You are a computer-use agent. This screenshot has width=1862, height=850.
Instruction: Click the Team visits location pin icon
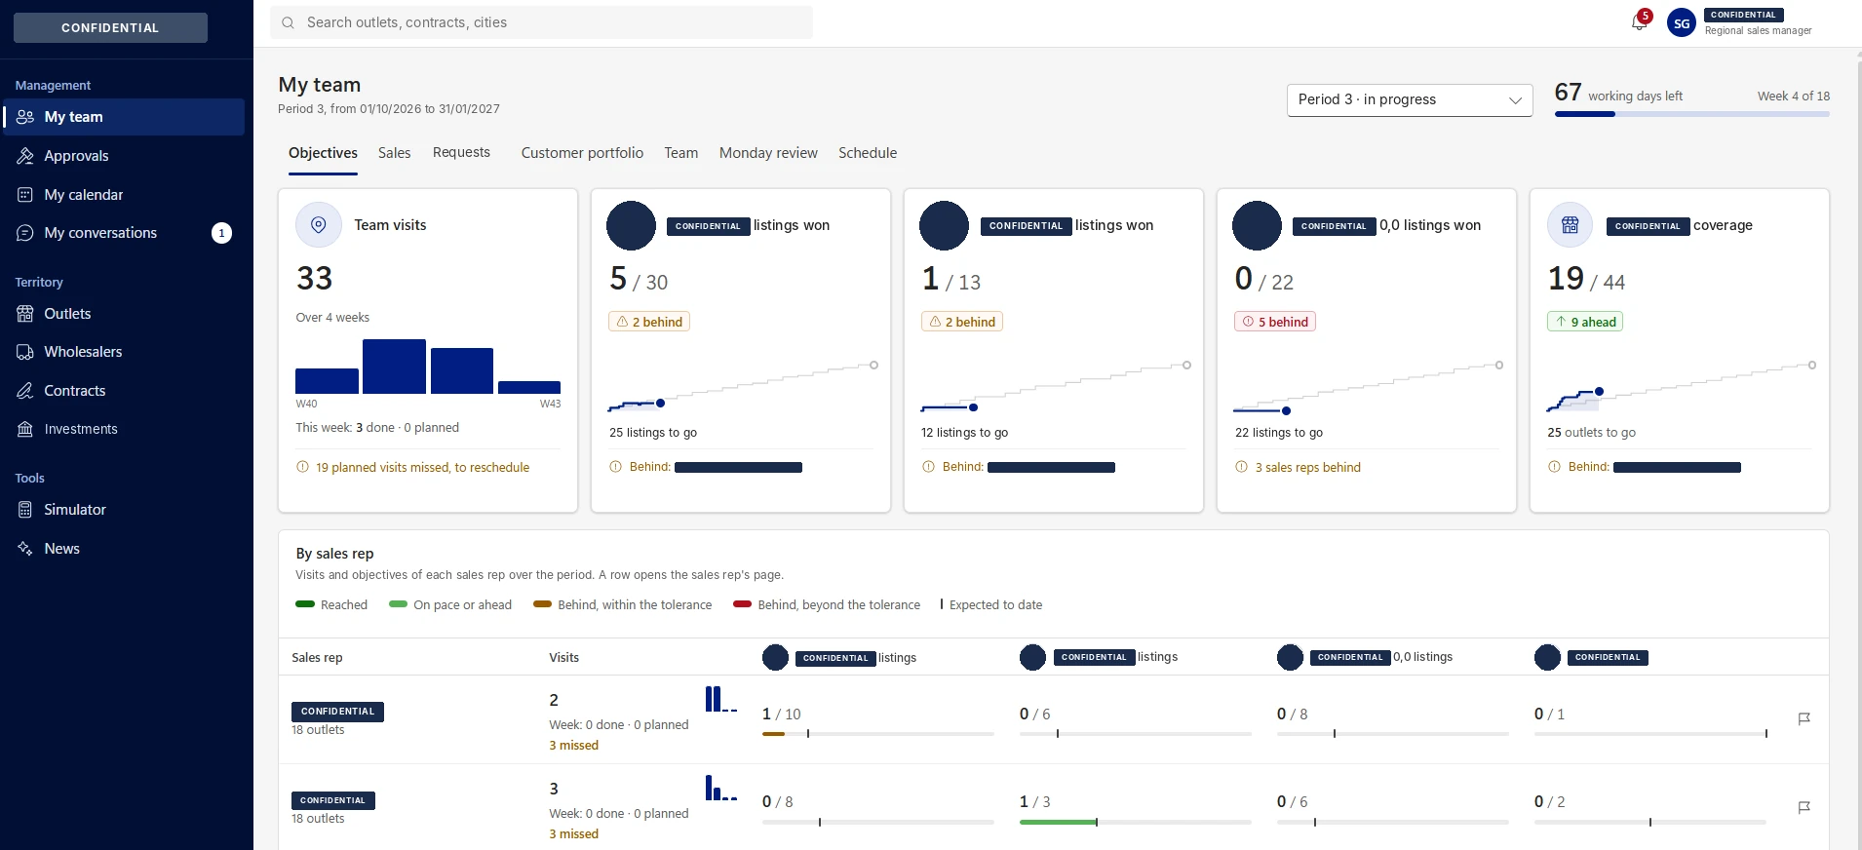[319, 225]
